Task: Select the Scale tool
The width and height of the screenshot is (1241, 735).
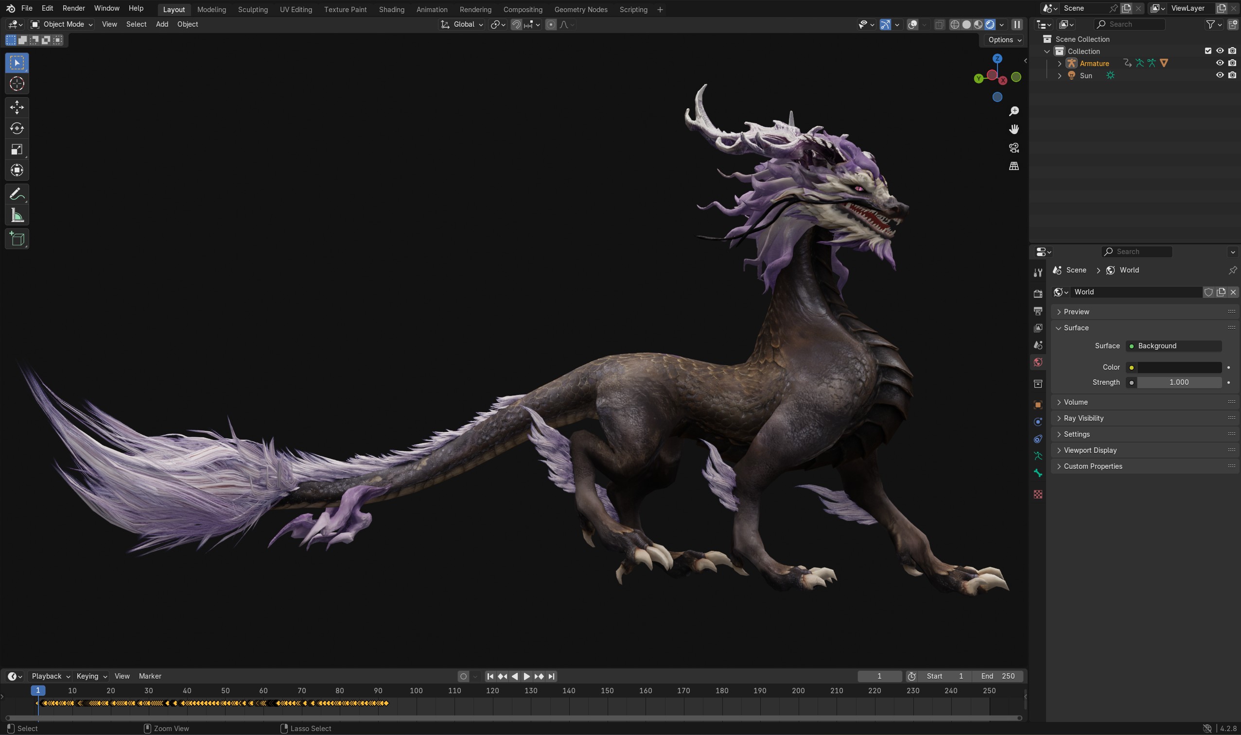Action: (x=17, y=149)
